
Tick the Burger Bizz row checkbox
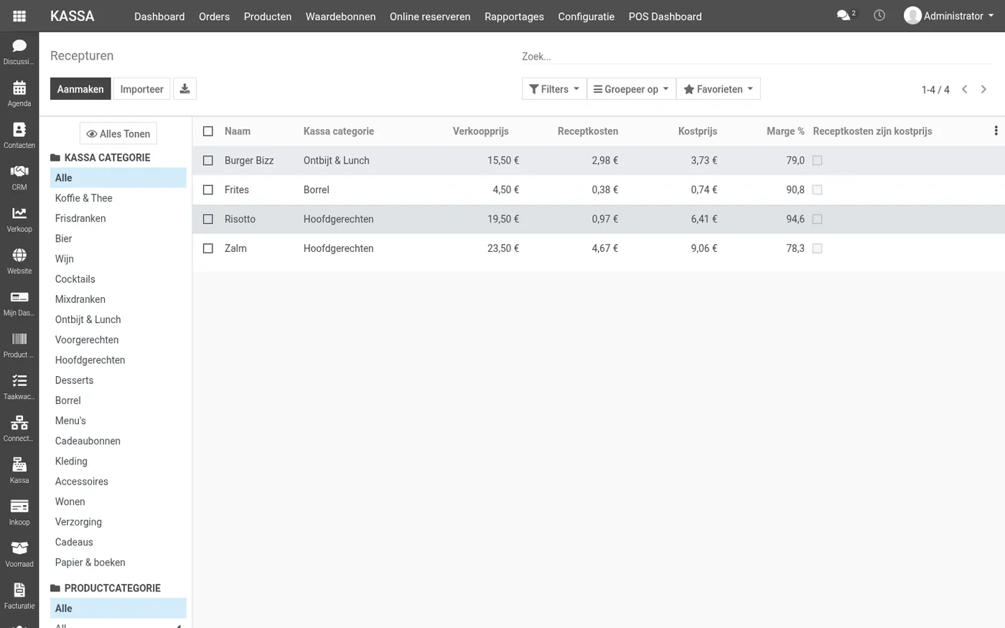click(208, 161)
